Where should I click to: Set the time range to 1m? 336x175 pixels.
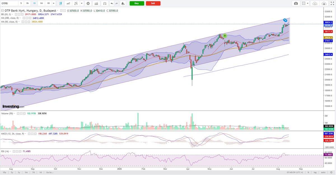coord(26,172)
